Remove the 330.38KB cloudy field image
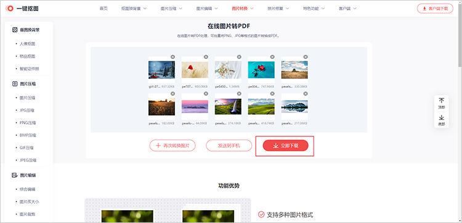The width and height of the screenshot is (462, 223). point(306,57)
